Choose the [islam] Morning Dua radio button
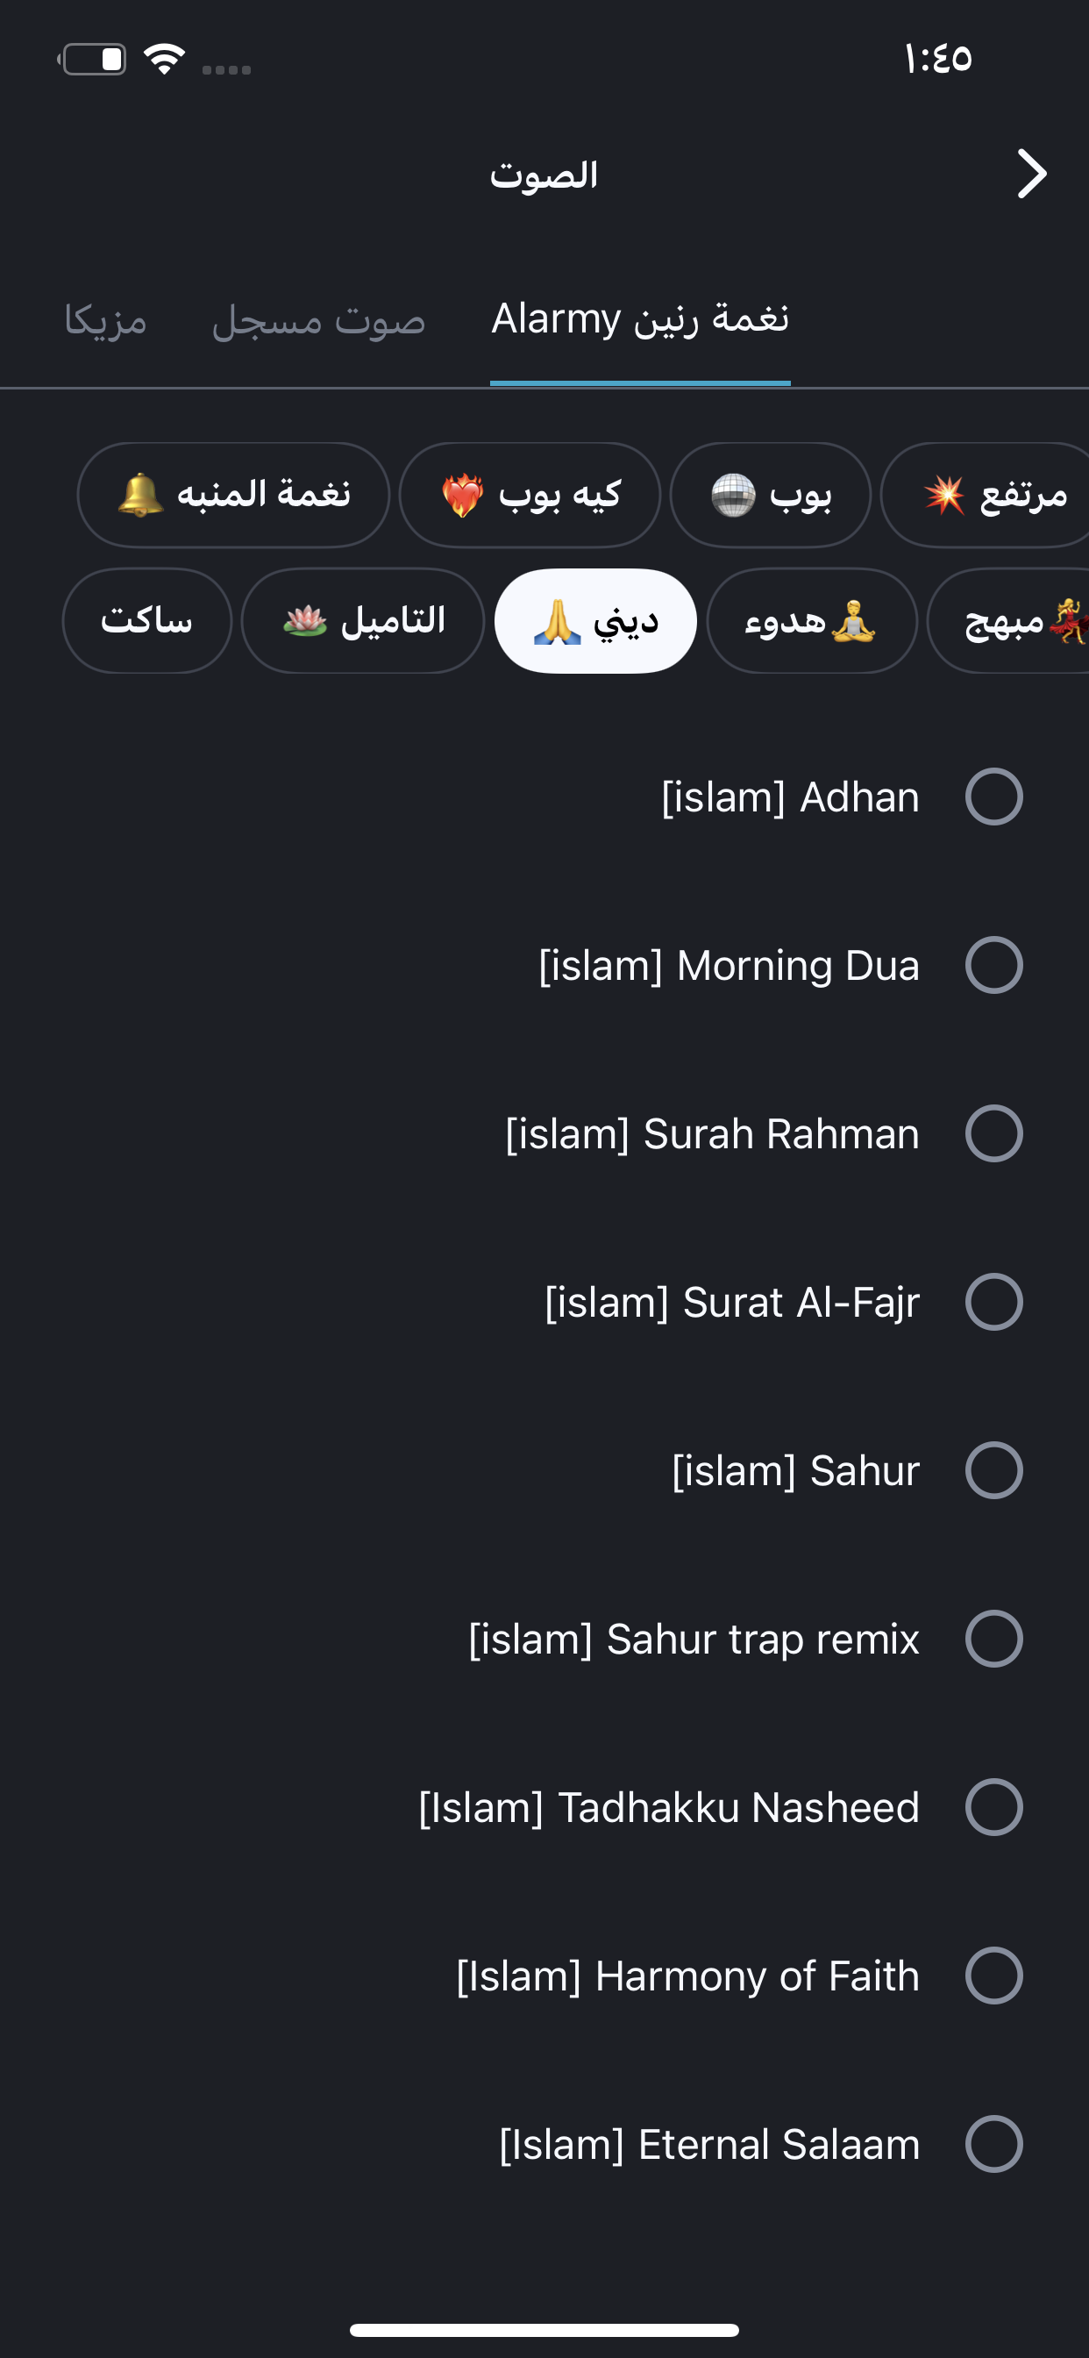 click(993, 965)
